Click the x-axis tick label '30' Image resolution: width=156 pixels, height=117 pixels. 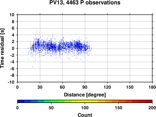40,87
